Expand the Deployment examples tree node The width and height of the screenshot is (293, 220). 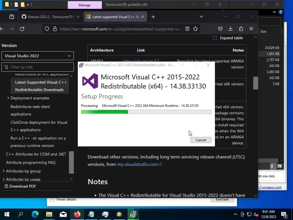pos(8,98)
